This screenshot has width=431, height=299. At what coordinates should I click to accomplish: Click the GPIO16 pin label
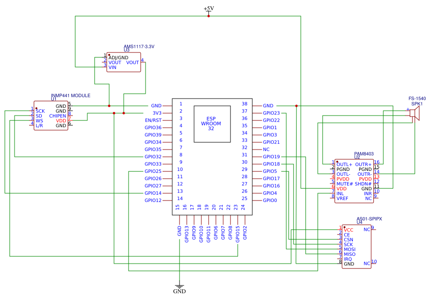click(x=271, y=186)
